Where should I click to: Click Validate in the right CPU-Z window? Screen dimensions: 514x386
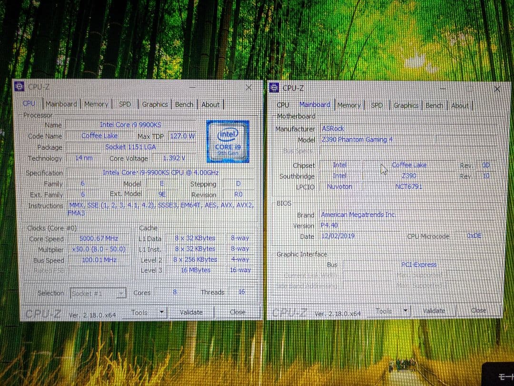pos(434,310)
